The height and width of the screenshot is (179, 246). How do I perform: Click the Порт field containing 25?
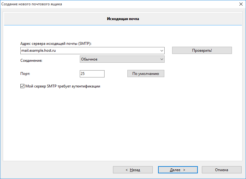click(x=92, y=74)
